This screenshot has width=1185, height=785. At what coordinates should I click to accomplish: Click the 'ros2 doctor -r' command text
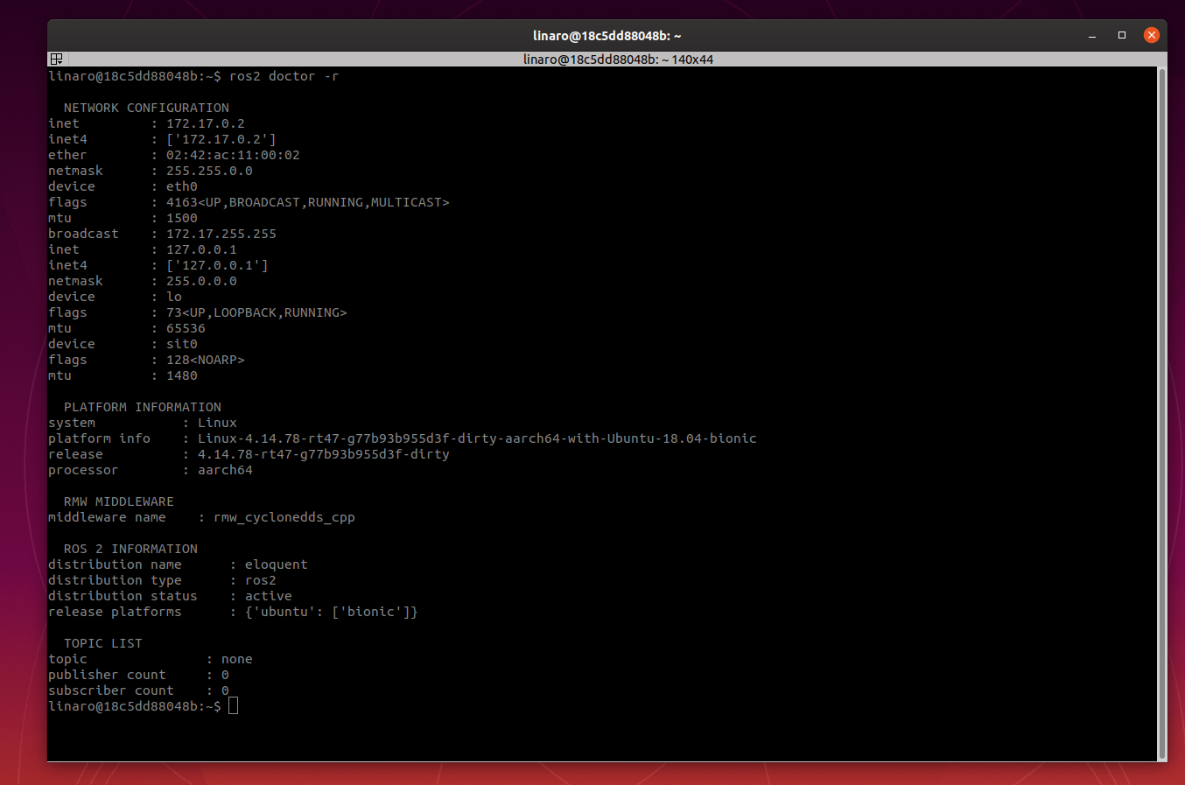284,76
